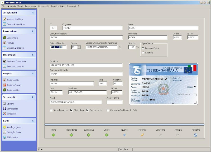Screen dimensions: 211x152
Task: Select Azienda radio button
Action: [143, 53]
